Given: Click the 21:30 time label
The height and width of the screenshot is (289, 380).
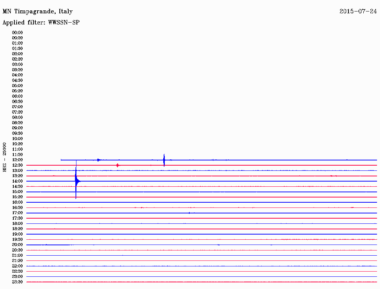Looking at the screenshot, I should [x=17, y=261].
